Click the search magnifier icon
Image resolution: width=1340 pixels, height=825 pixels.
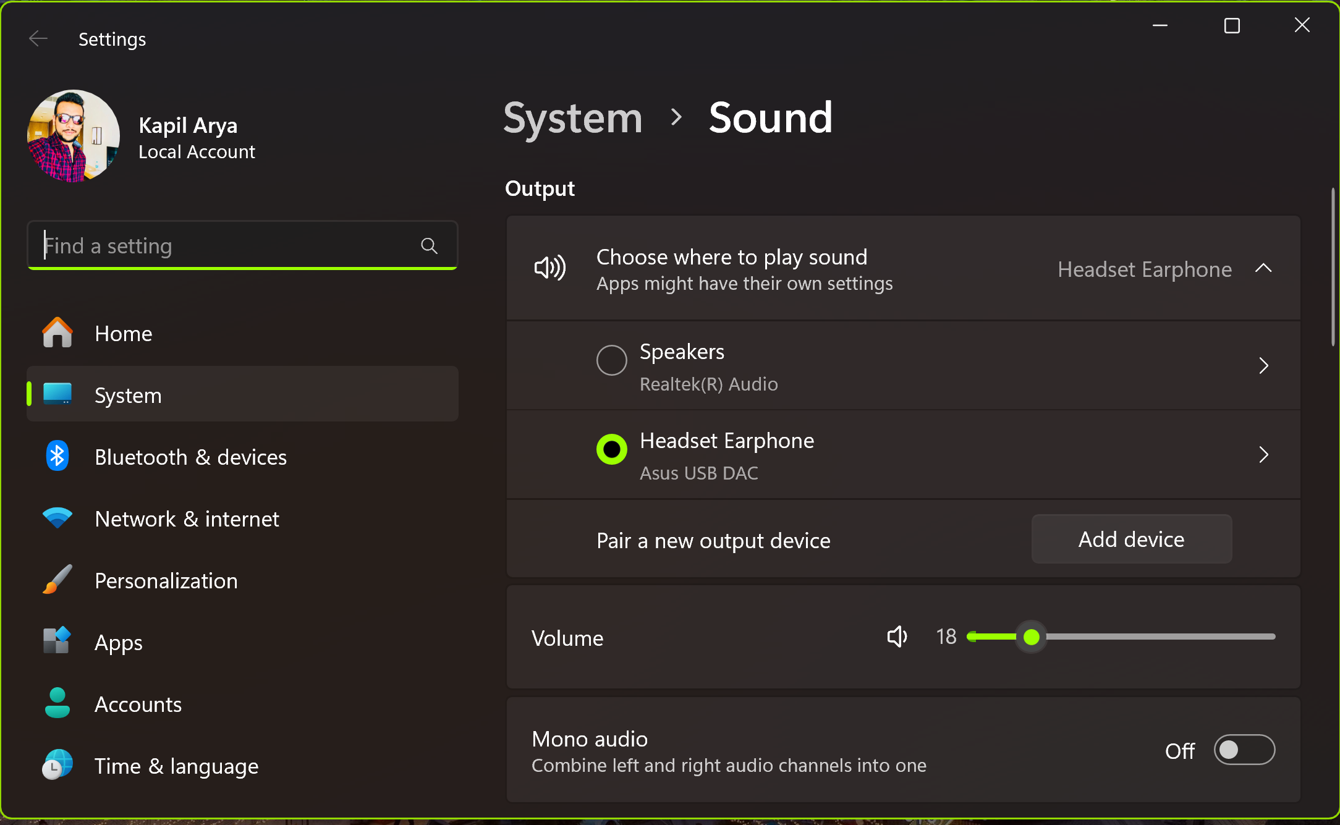pyautogui.click(x=429, y=246)
